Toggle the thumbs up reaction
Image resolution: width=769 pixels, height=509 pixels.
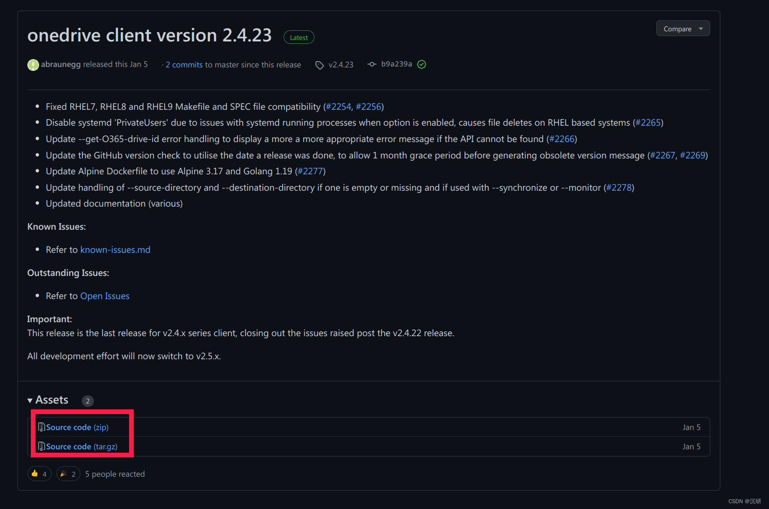click(x=39, y=474)
